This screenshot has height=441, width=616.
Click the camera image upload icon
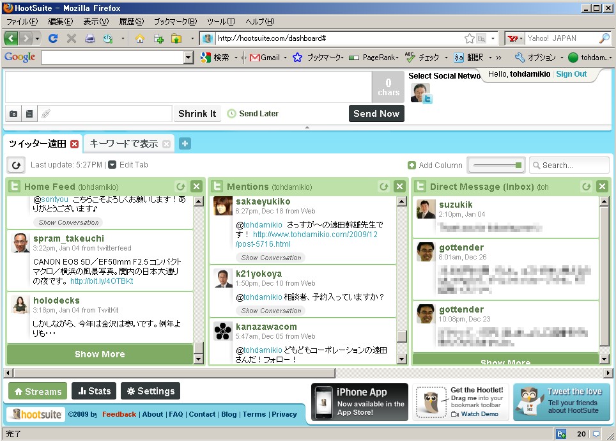coord(13,114)
